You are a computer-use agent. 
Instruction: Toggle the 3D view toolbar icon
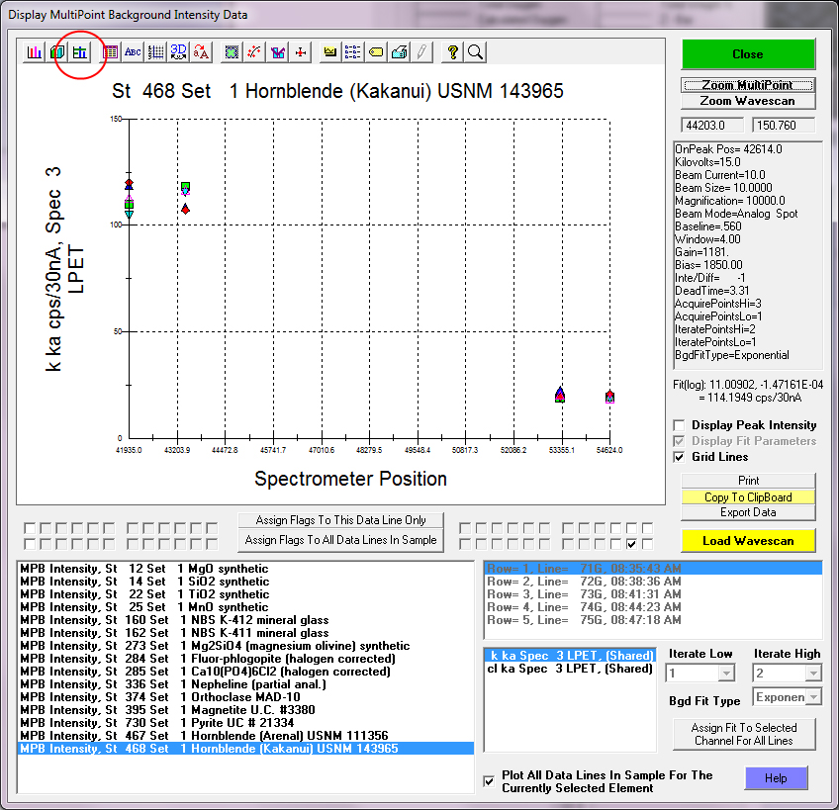point(178,52)
